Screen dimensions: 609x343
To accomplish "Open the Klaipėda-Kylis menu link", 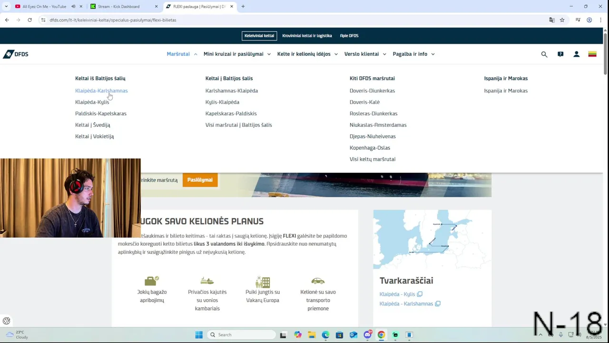I will 92,102.
